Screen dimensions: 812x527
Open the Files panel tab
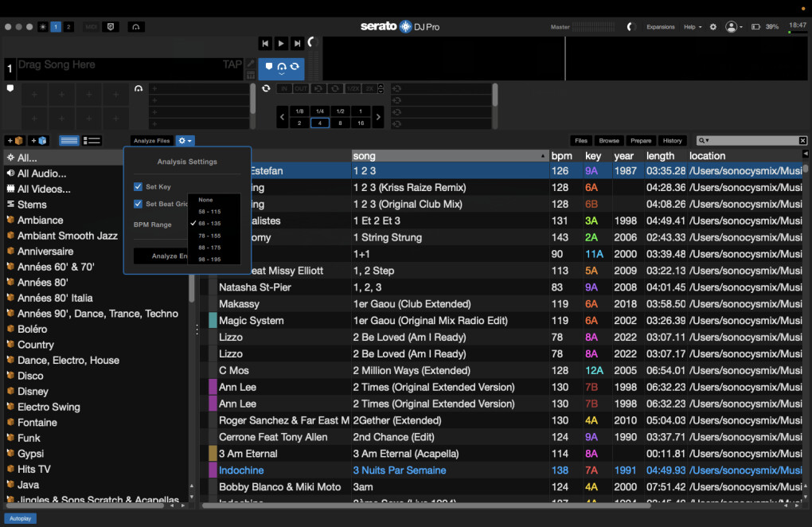[x=581, y=141]
